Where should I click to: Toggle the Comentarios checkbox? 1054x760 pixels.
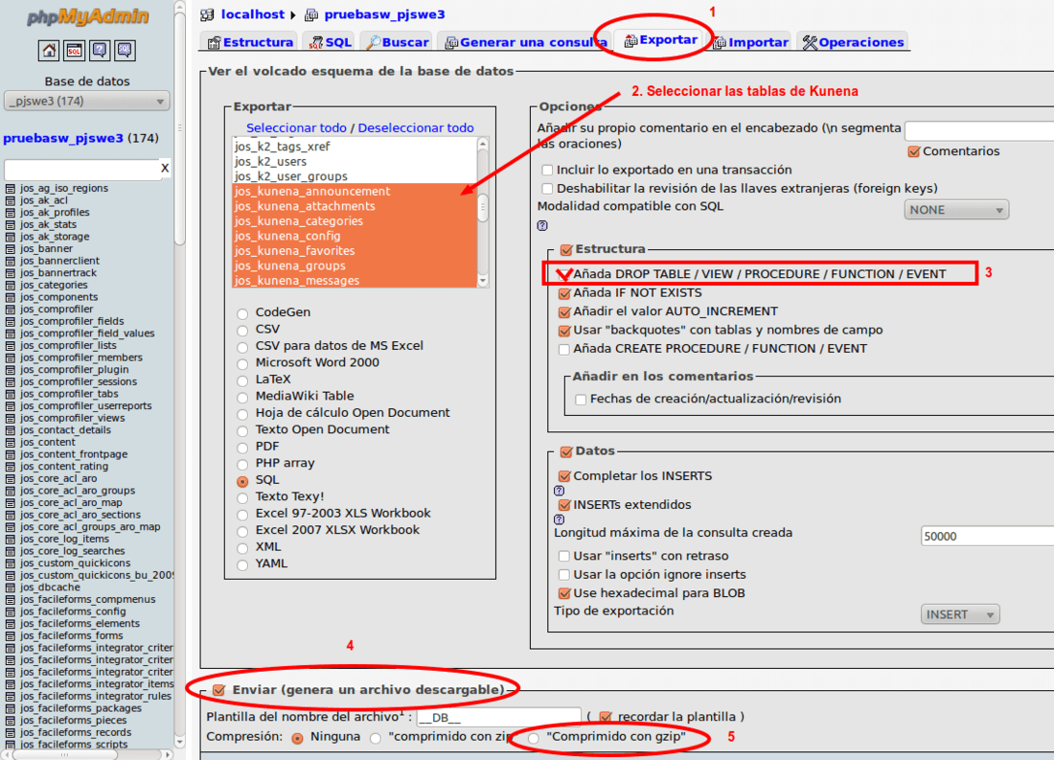pyautogui.click(x=913, y=151)
